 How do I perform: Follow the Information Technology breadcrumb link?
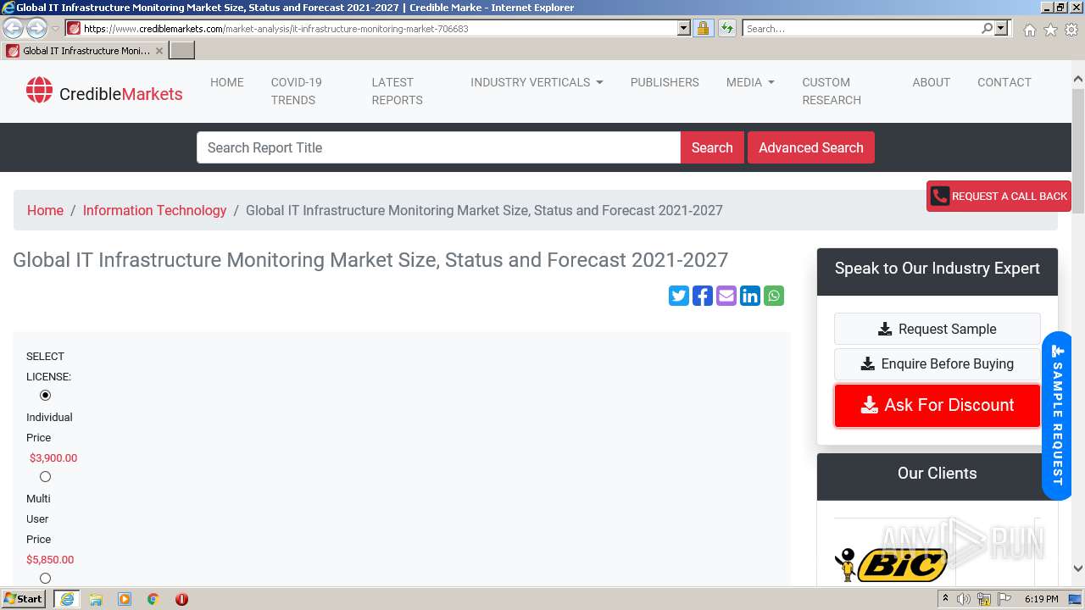[x=154, y=210]
